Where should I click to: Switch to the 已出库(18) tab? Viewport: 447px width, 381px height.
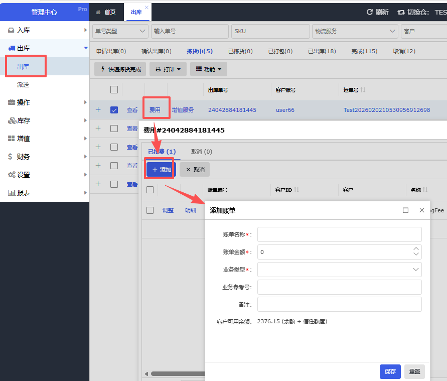coord(322,51)
